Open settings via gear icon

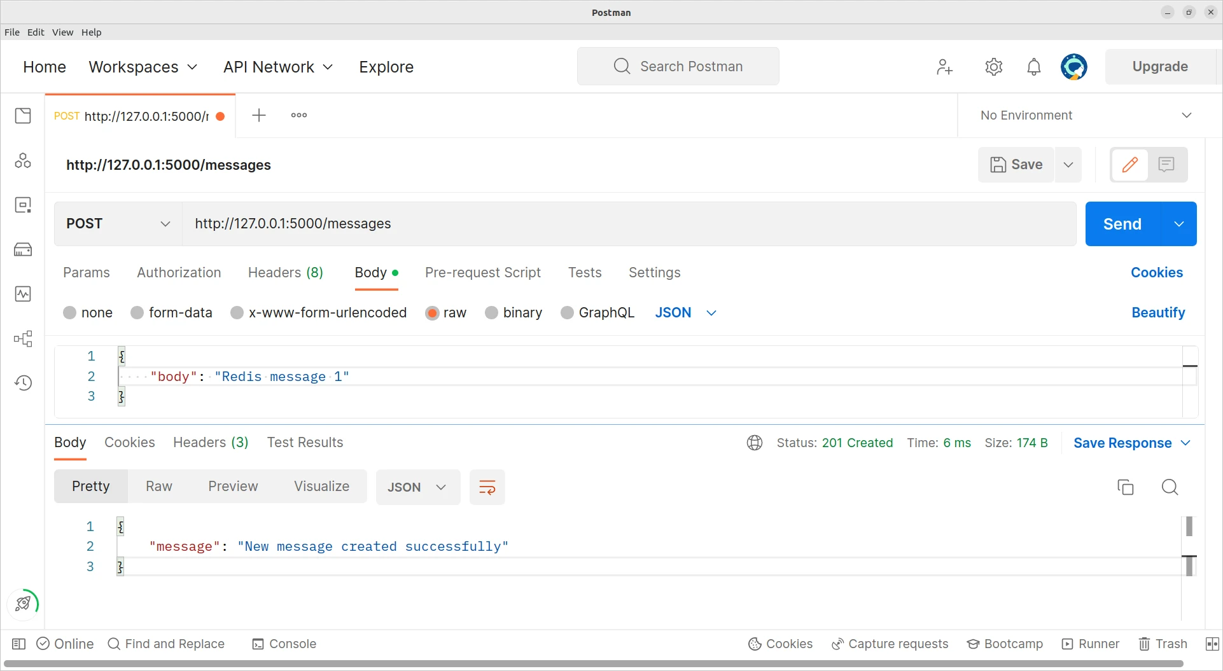(993, 67)
